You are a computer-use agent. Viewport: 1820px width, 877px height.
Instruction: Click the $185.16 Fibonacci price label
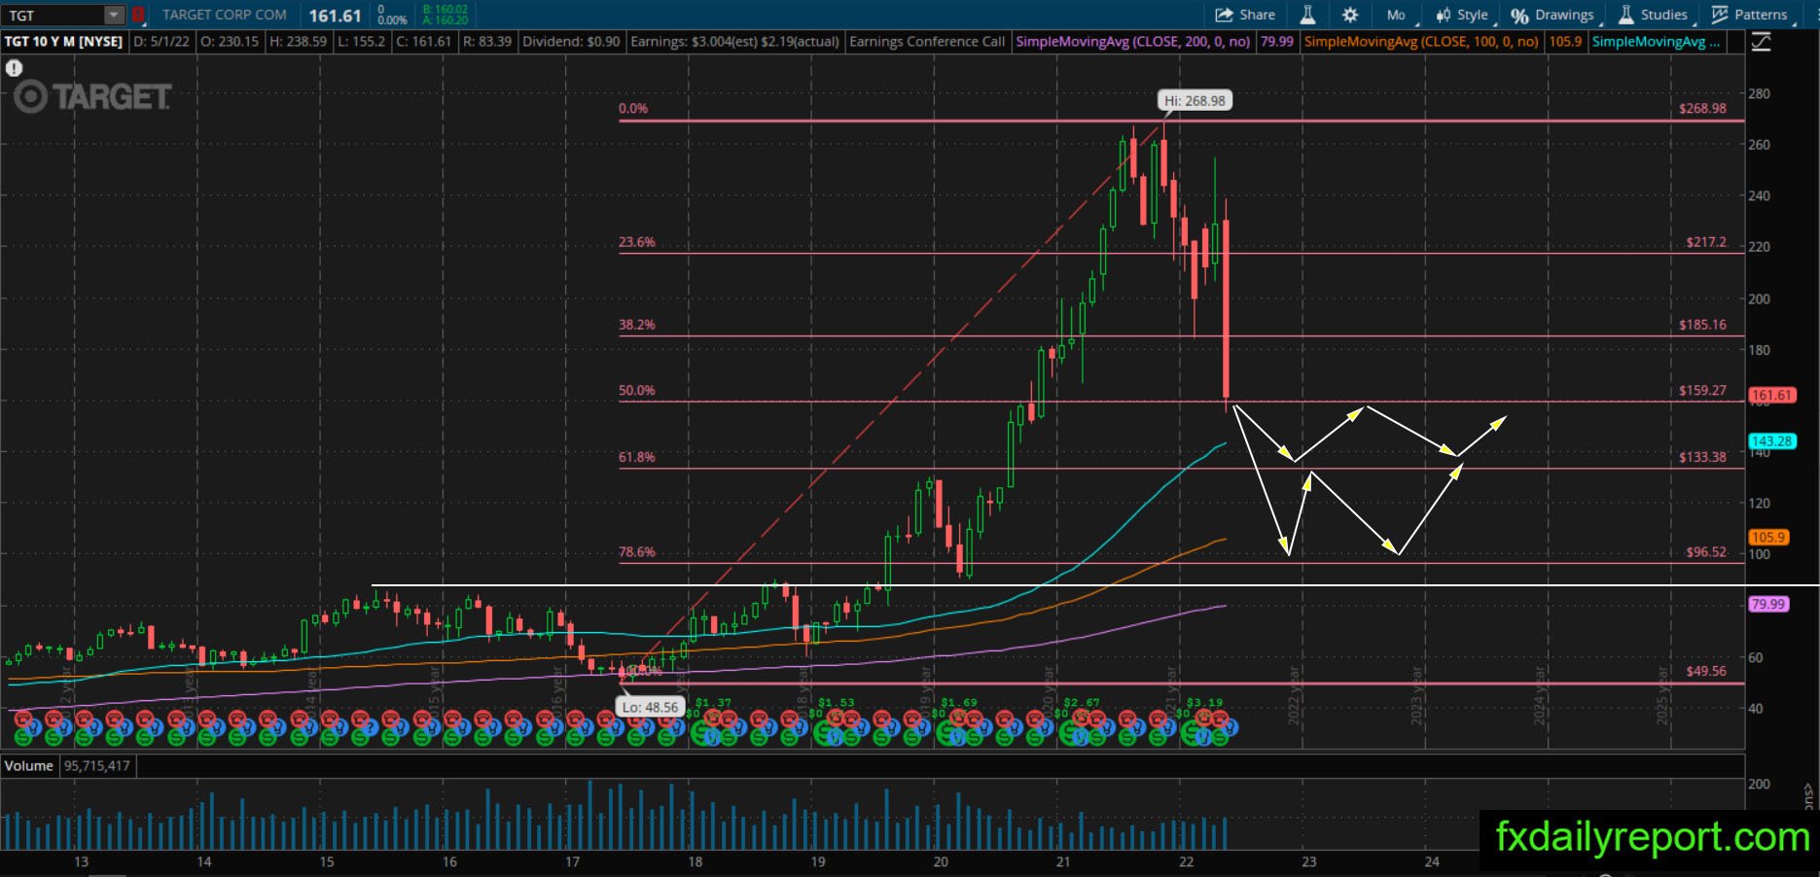click(x=1702, y=325)
